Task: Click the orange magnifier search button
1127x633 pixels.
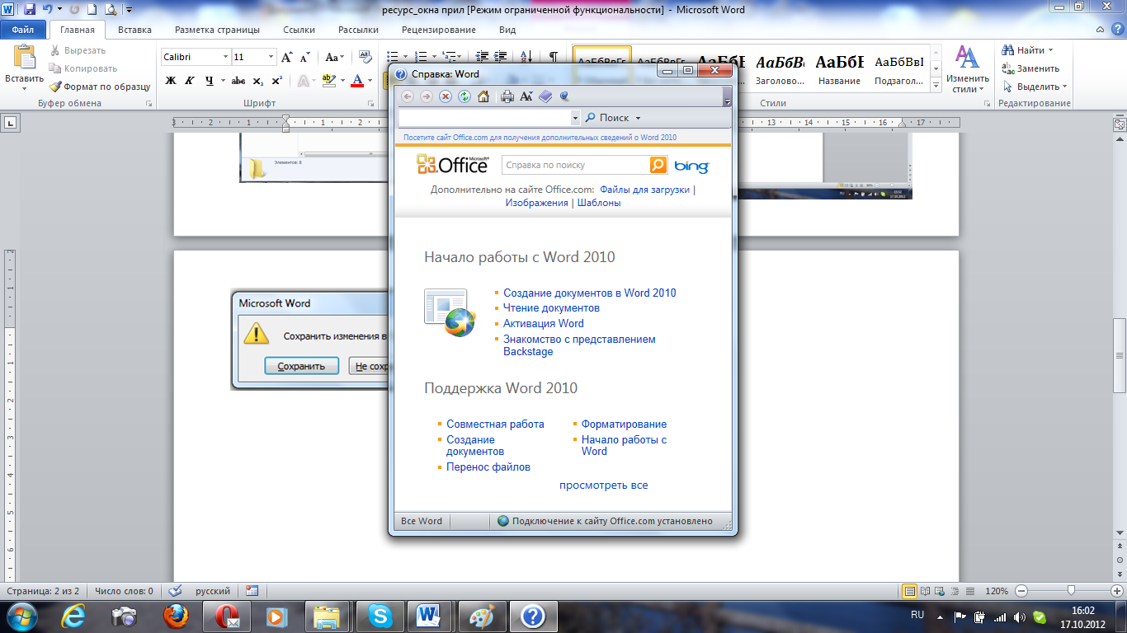Action: pos(658,165)
